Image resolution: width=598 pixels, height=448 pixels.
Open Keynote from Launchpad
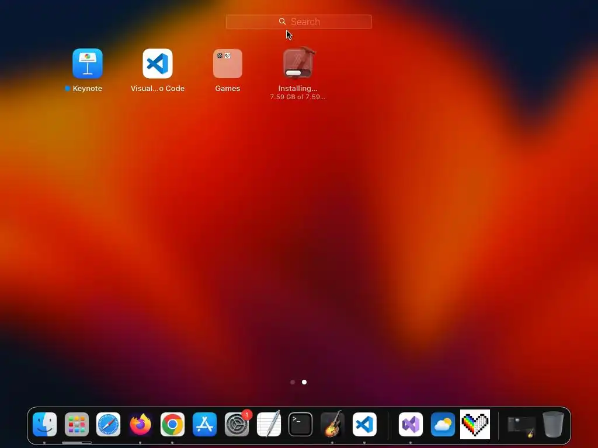(88, 64)
